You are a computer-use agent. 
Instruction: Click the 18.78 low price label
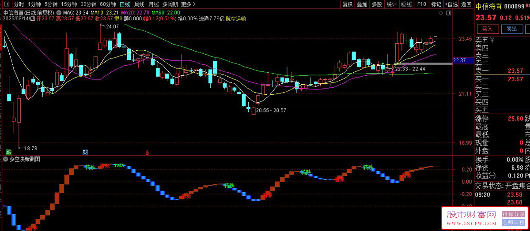(30, 149)
